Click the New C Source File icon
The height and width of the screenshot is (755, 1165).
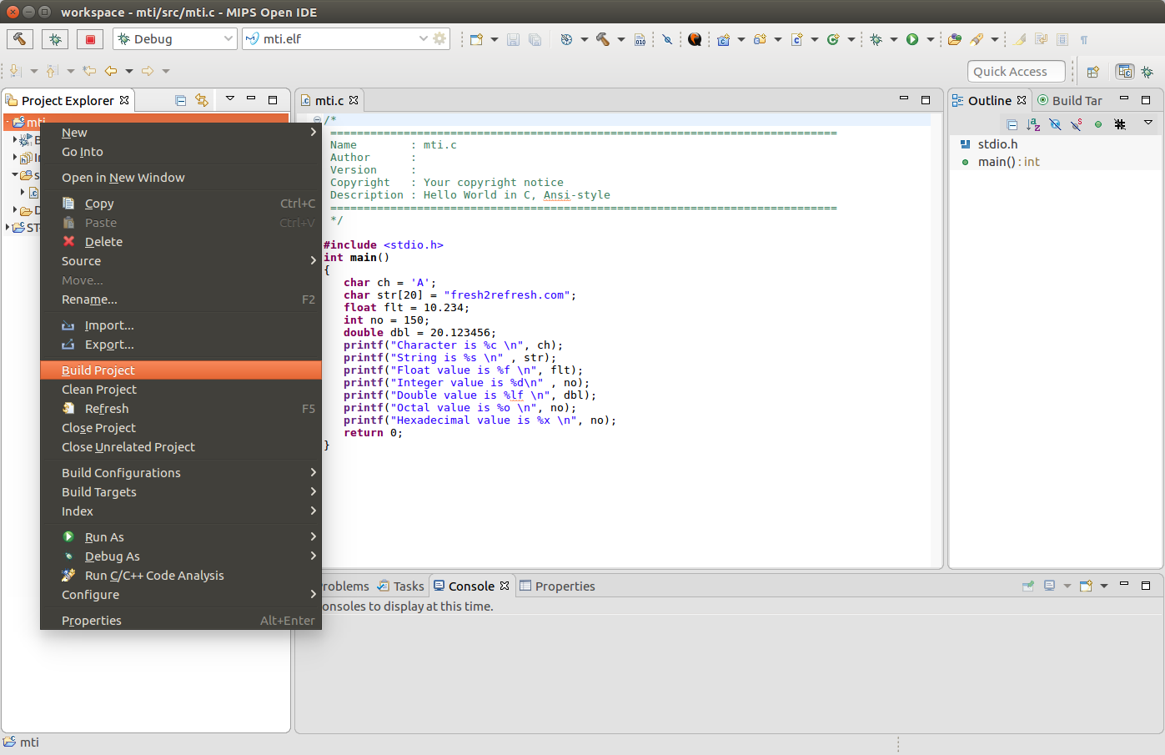point(796,39)
